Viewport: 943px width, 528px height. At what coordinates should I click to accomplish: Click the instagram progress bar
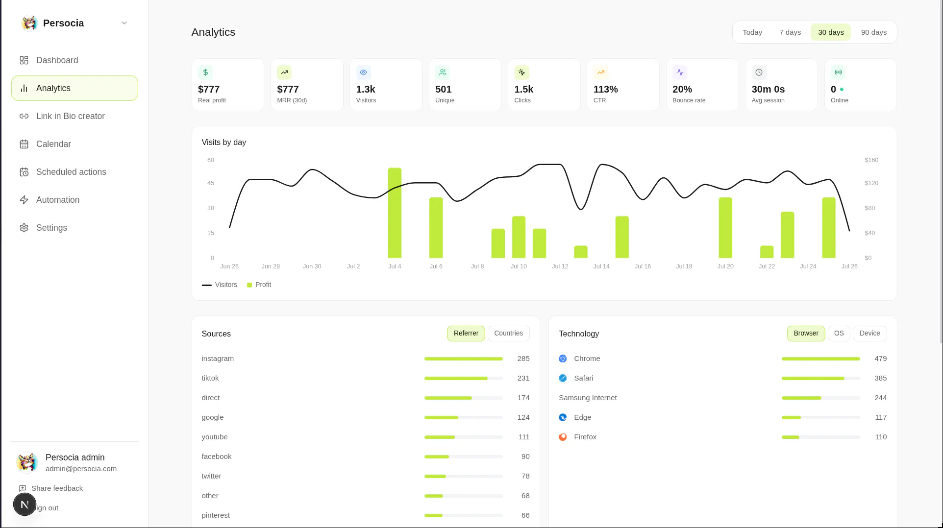coord(464,359)
